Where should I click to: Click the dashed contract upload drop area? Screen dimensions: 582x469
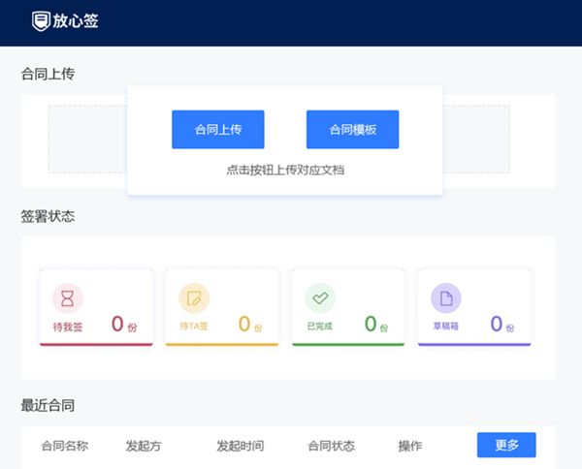(87, 140)
